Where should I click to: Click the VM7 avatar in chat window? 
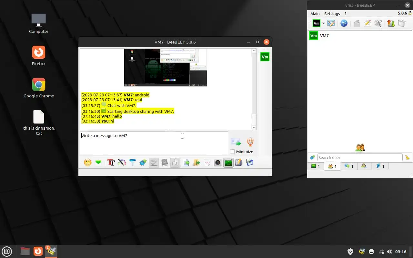[265, 57]
